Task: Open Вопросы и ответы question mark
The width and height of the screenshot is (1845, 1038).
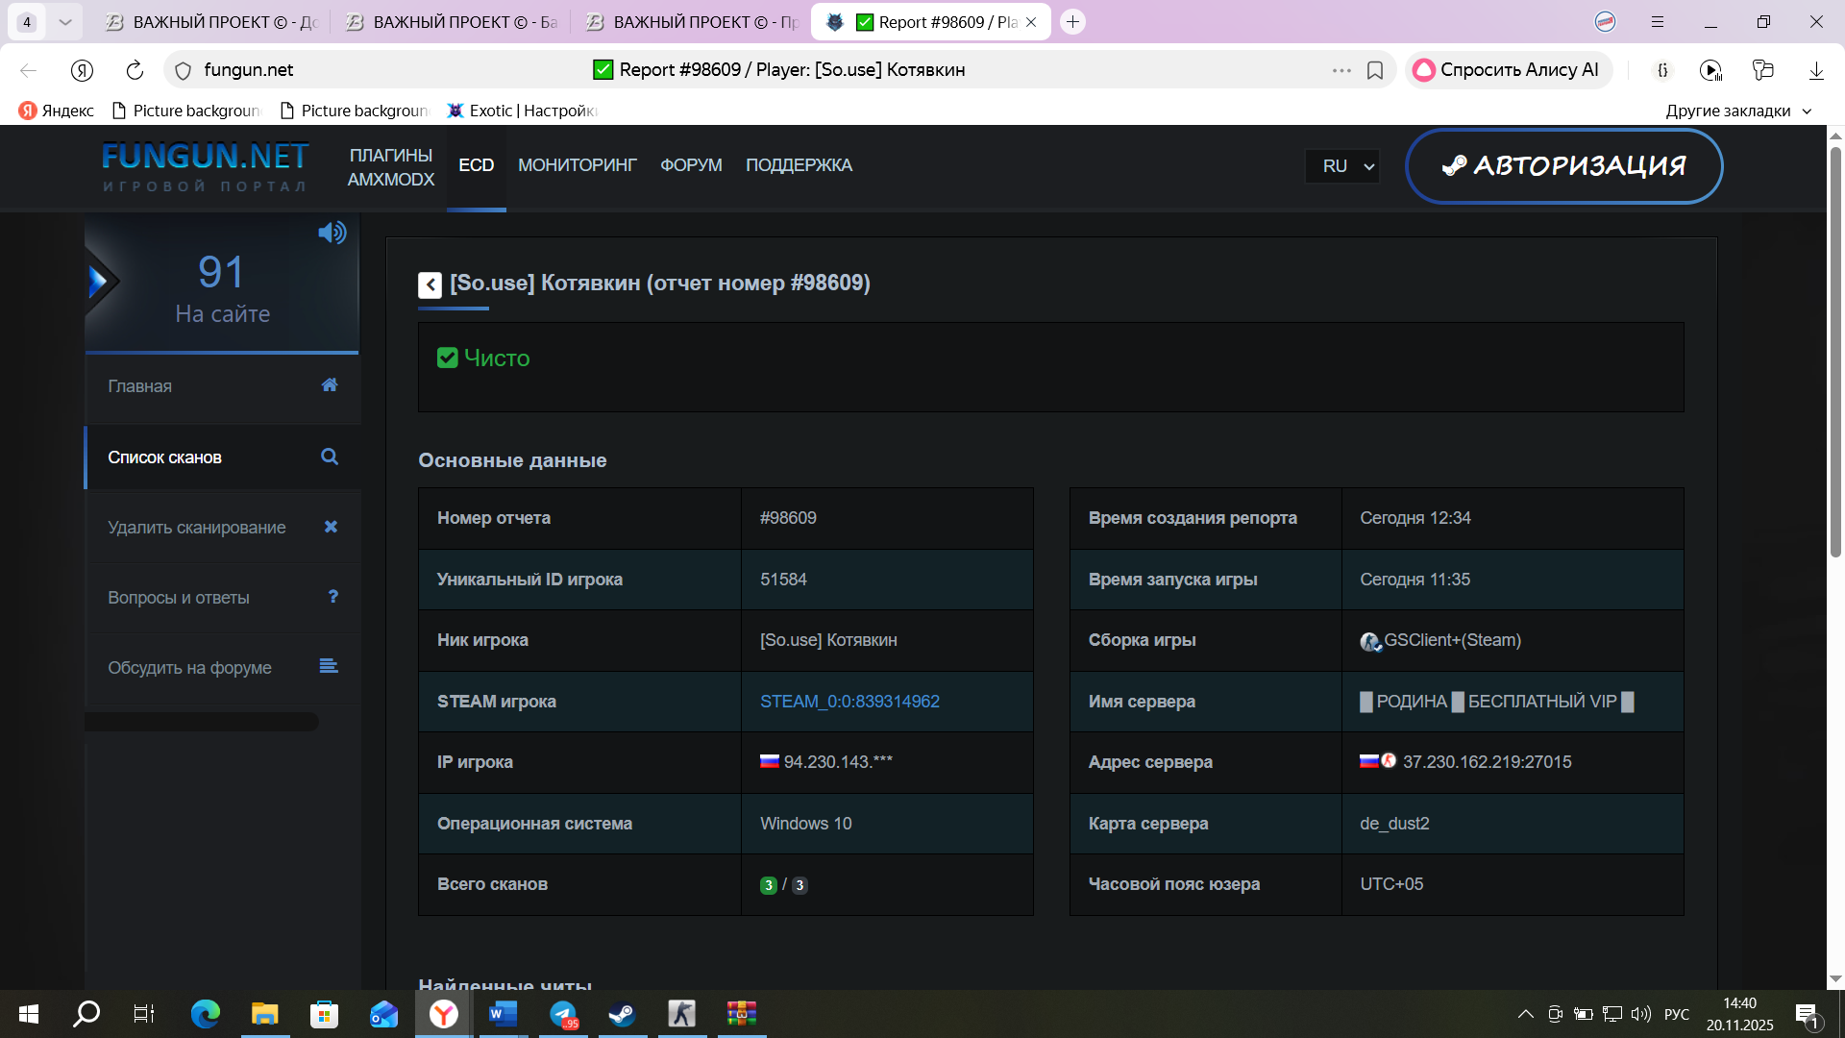Action: point(332,597)
